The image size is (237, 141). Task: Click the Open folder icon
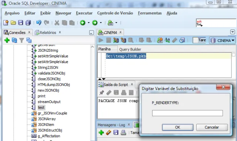click(13, 23)
